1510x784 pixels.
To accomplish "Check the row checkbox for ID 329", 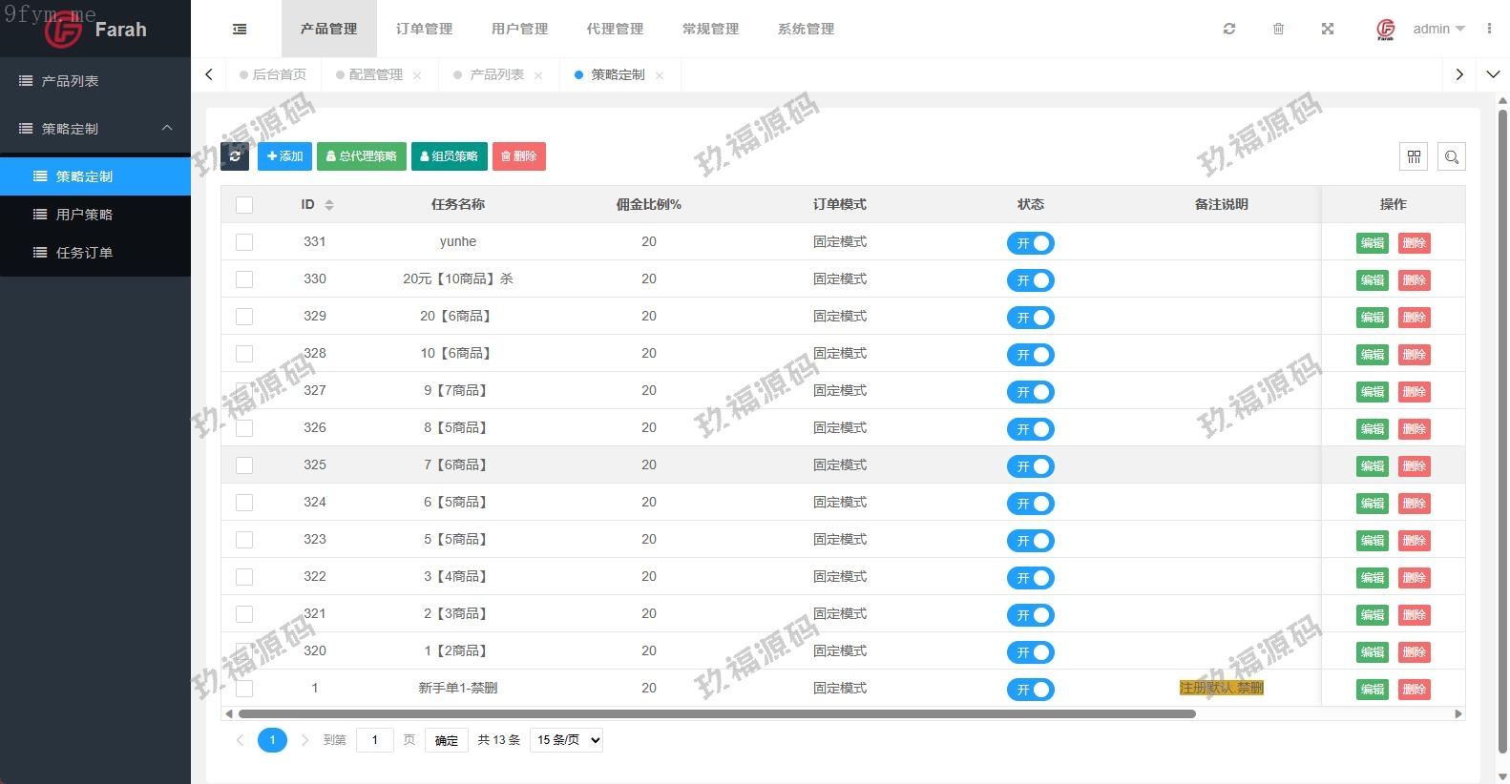I will [244, 317].
